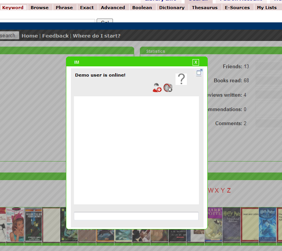
Task: Click the 'Where do I start?' link
Action: pos(97,36)
